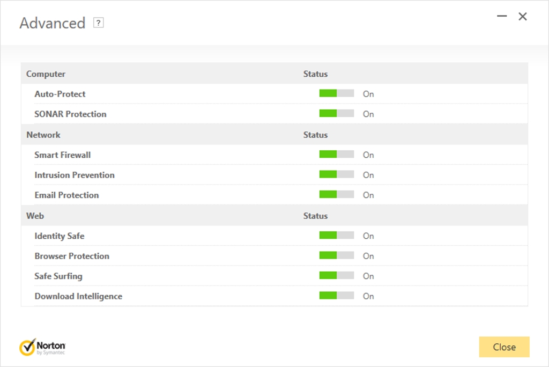Image resolution: width=549 pixels, height=367 pixels.
Task: Click the help question mark icon
Action: click(x=98, y=23)
